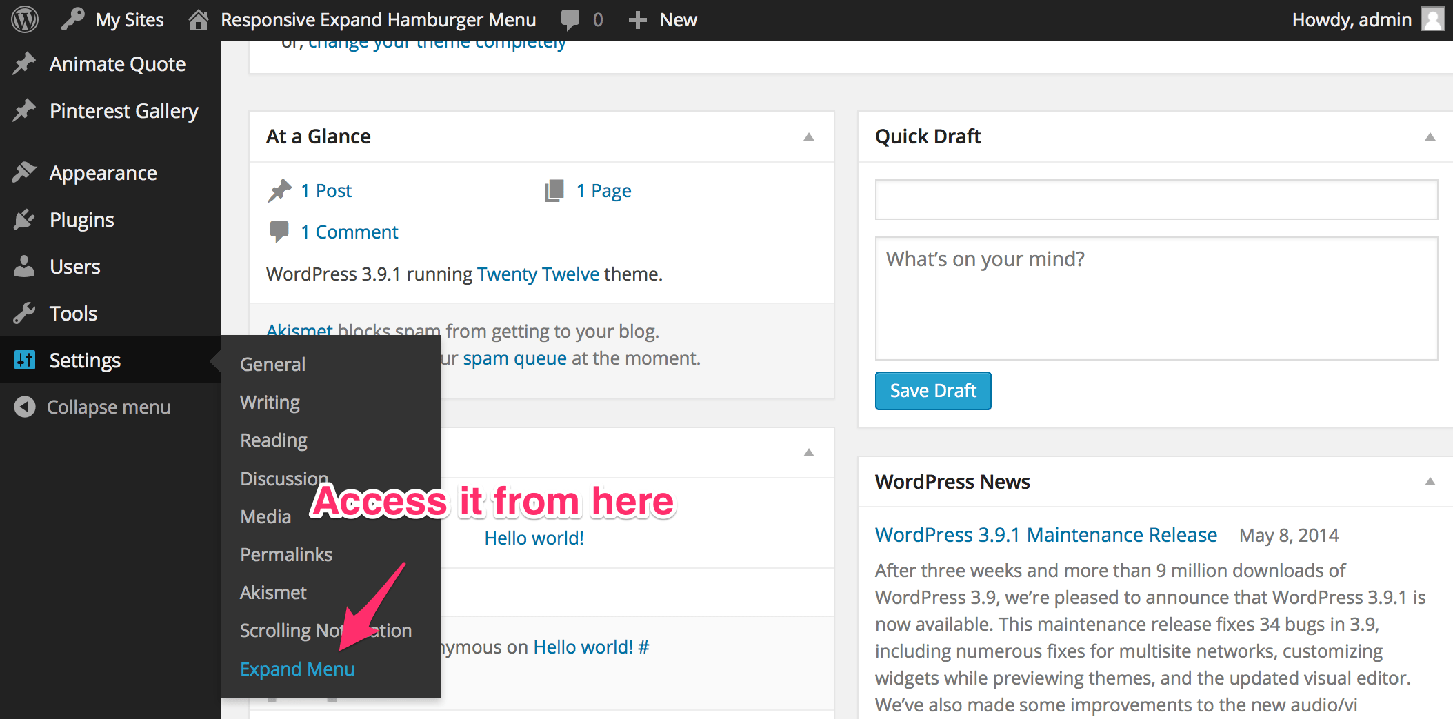Open Akismet settings submenu item
The image size is (1453, 719).
[273, 592]
